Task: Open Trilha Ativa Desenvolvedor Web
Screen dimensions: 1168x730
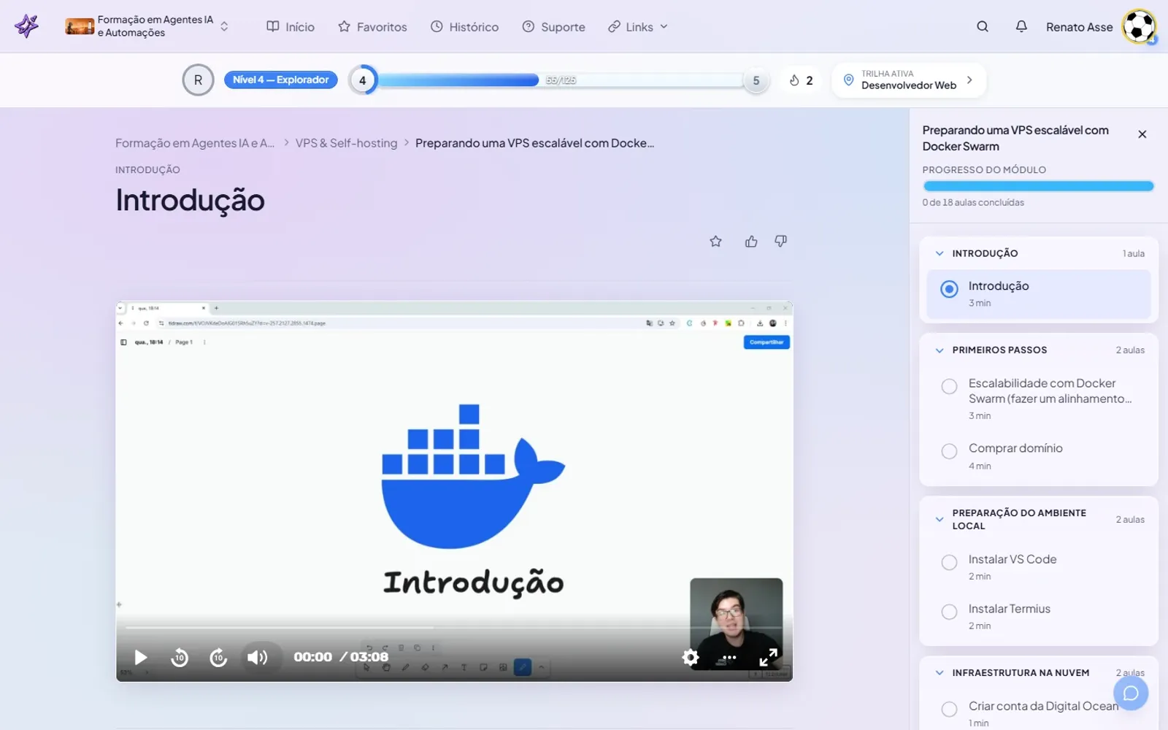Action: click(909, 80)
